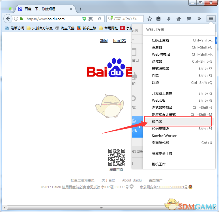Choose 取色器 menu entry
This screenshot has height=212, width=219.
(x=179, y=122)
